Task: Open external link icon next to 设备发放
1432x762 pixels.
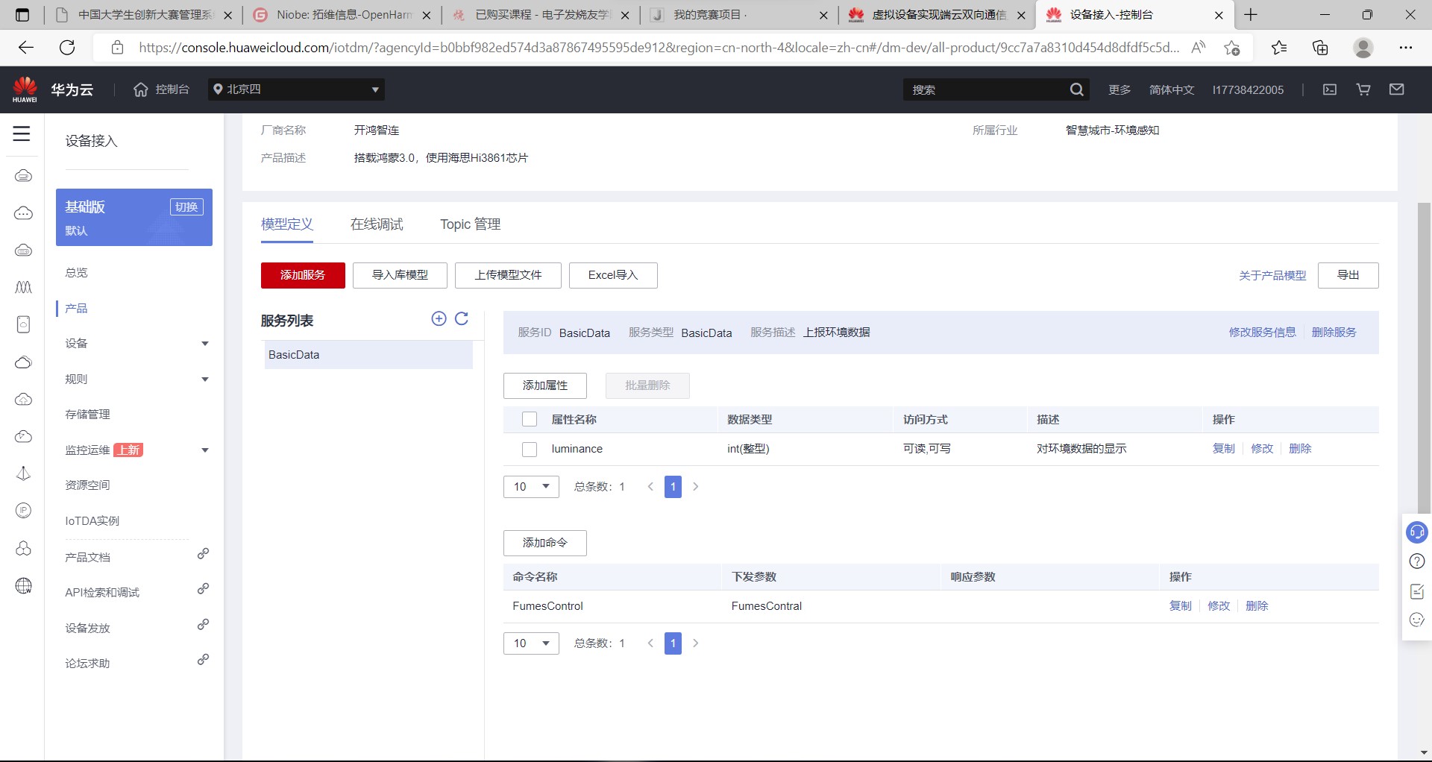Action: click(x=203, y=625)
